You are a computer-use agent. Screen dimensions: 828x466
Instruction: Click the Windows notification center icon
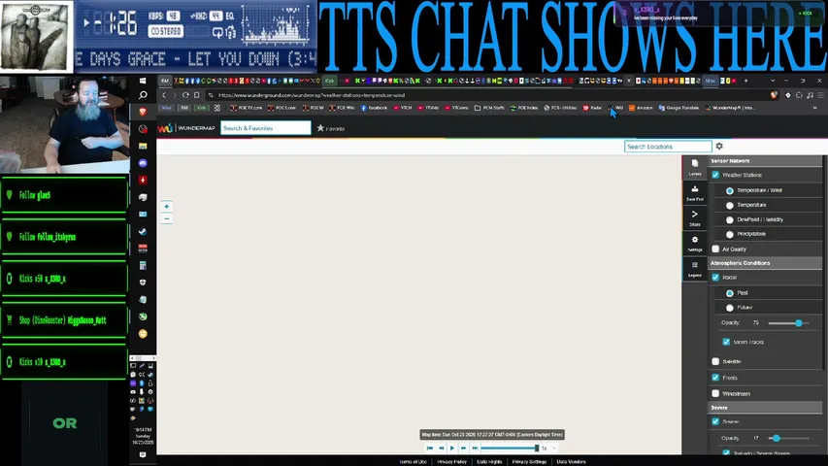pos(143,454)
